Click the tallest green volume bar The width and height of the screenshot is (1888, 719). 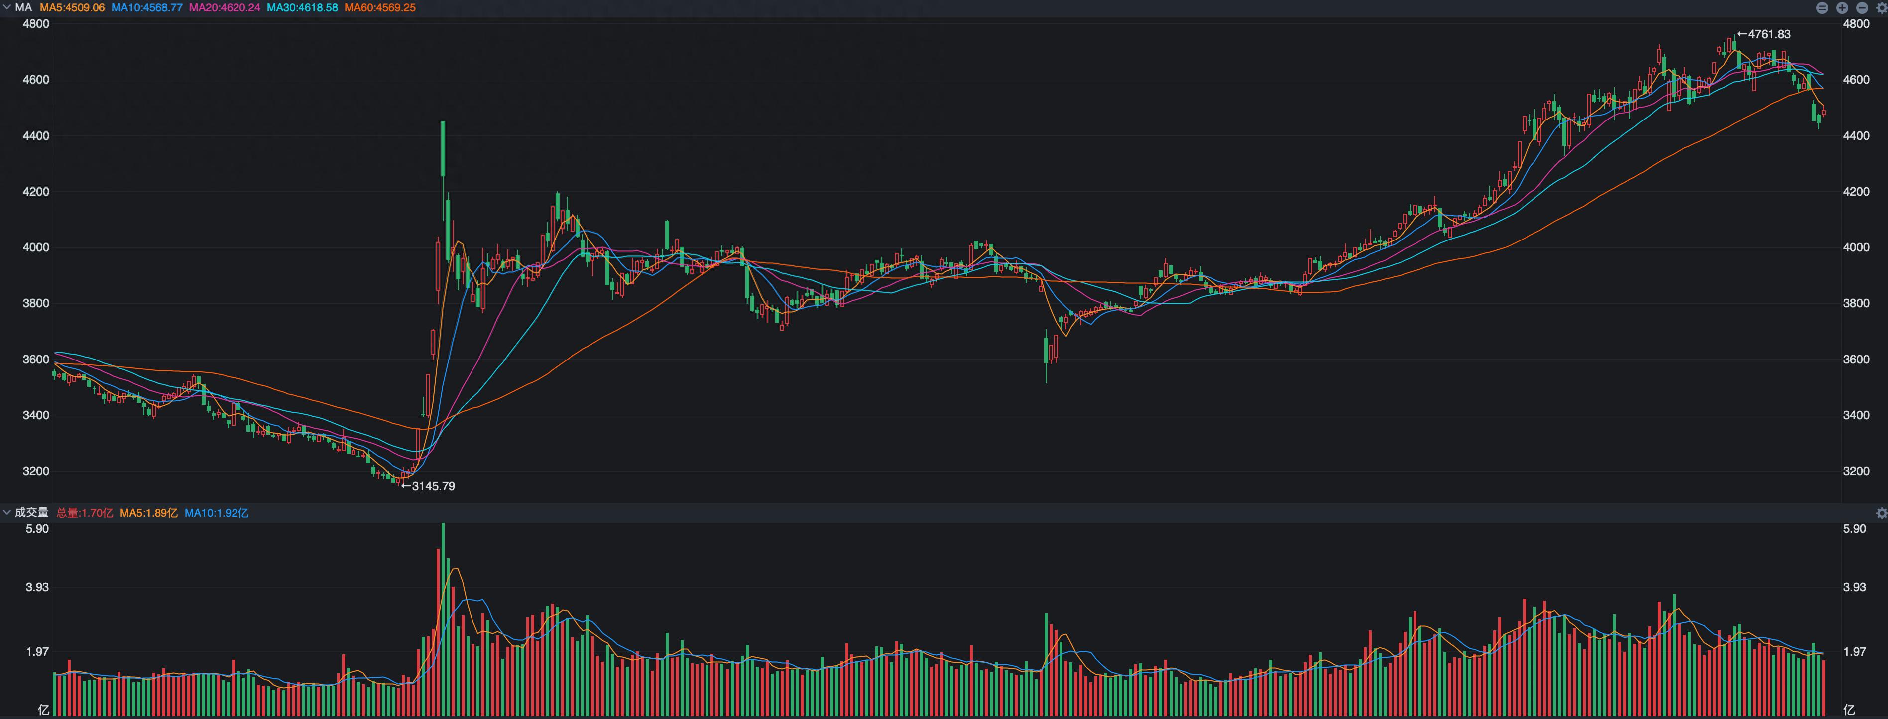click(443, 623)
